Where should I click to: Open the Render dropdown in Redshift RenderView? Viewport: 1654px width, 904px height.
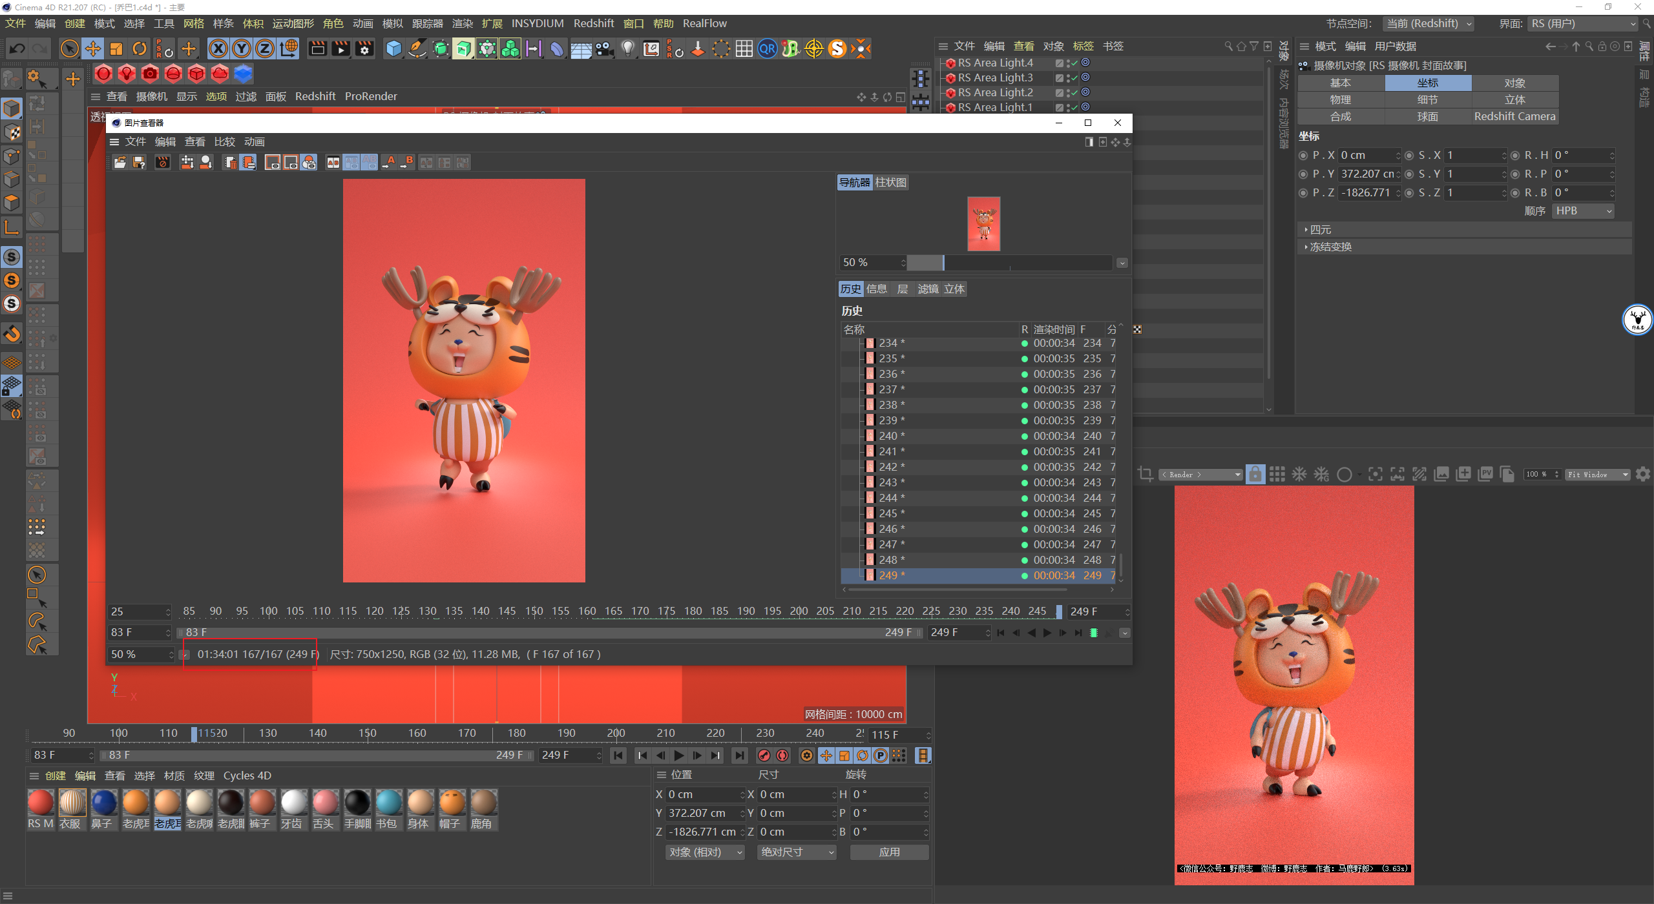1201,475
